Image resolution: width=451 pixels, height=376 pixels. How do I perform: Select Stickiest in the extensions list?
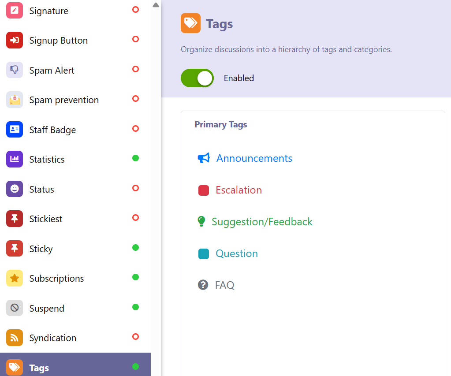[x=46, y=219]
